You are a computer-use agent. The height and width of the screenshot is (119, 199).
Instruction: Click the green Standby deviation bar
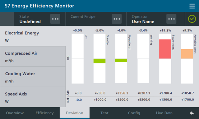(x=99, y=61)
